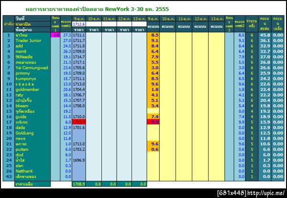Select rank number 43 cell
Screen dimensions: 287x198
pos(9,176)
